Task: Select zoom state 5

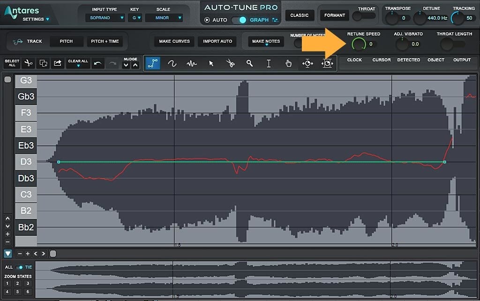Action: [17, 292]
